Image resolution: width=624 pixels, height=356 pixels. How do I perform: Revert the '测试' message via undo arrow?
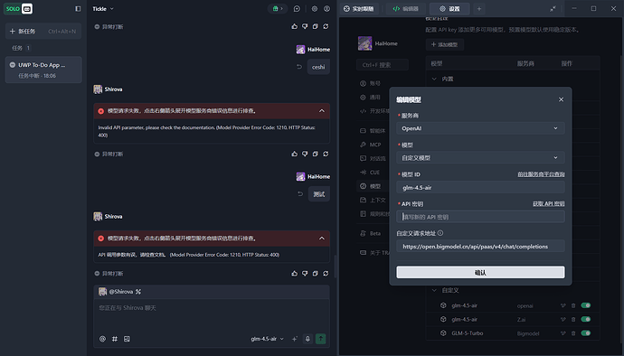pos(300,193)
